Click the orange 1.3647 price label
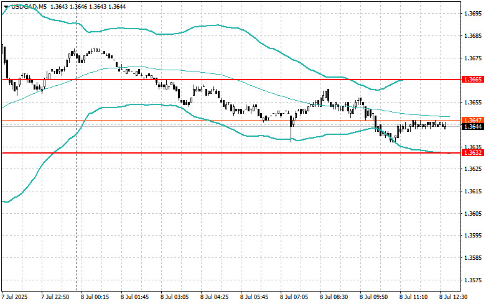The image size is (486, 304). tap(473, 120)
